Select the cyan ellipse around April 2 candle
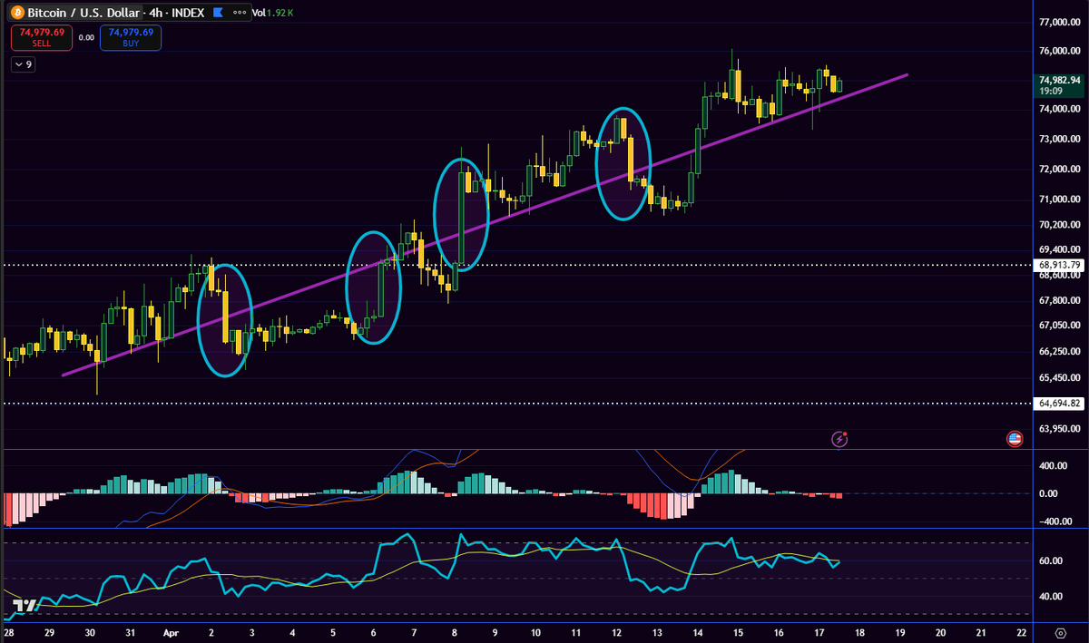 tap(199, 319)
